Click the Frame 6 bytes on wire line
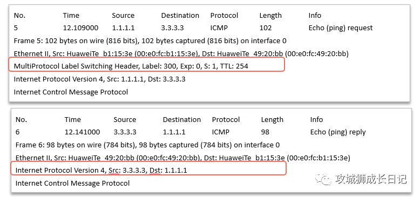 147,145
